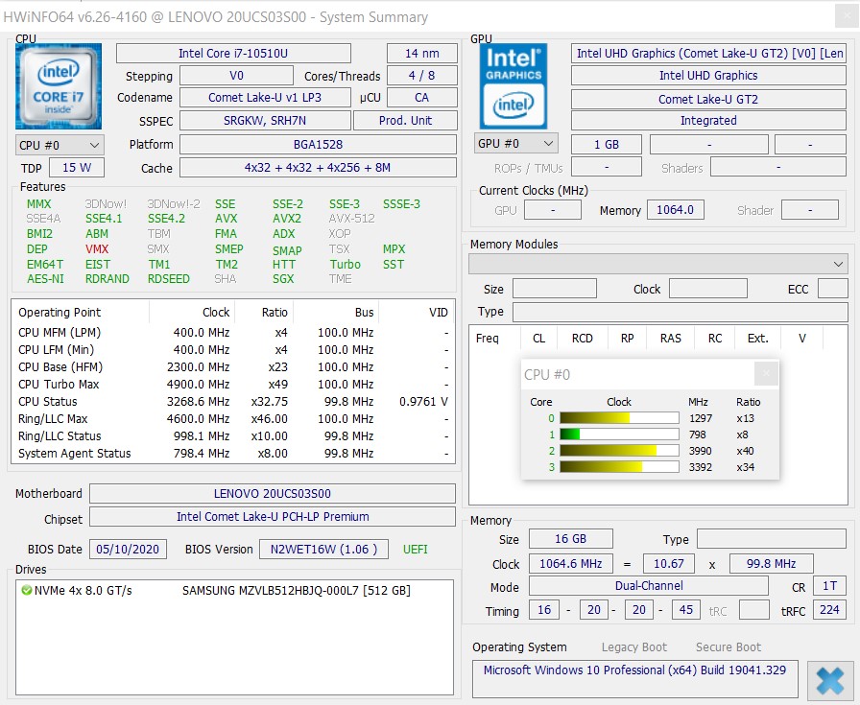Image resolution: width=860 pixels, height=705 pixels.
Task: Click the cache 4x32 + 4x32 + 4x256 + 8M field
Action: (318, 168)
